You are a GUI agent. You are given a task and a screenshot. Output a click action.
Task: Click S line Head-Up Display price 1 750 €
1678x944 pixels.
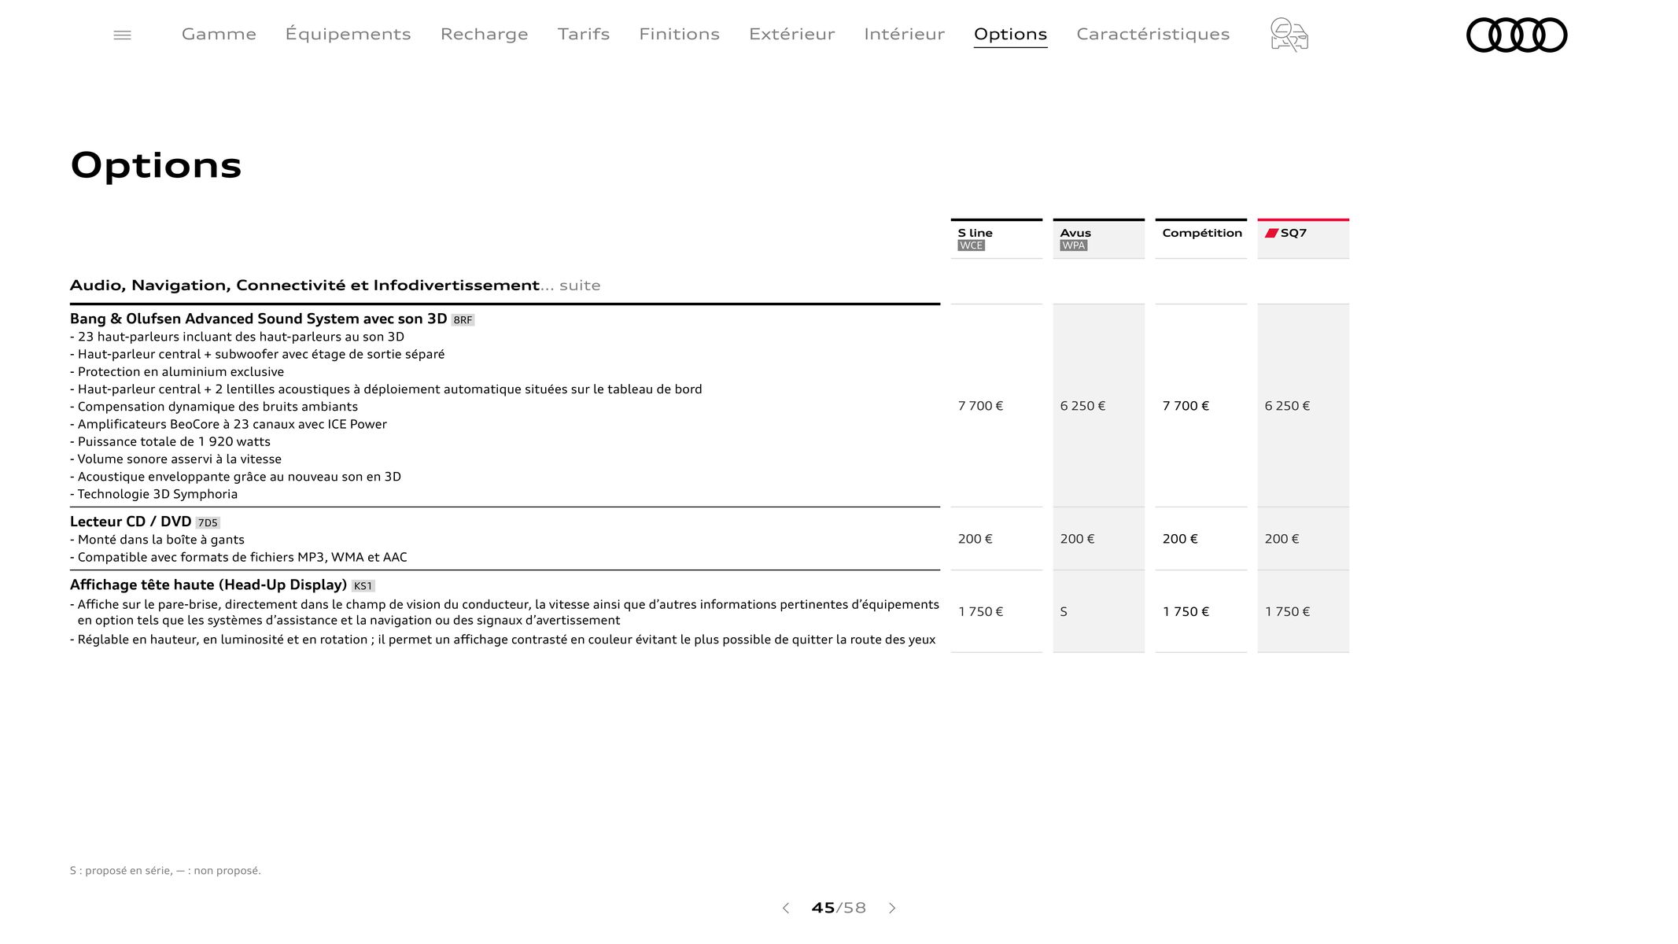(x=980, y=611)
